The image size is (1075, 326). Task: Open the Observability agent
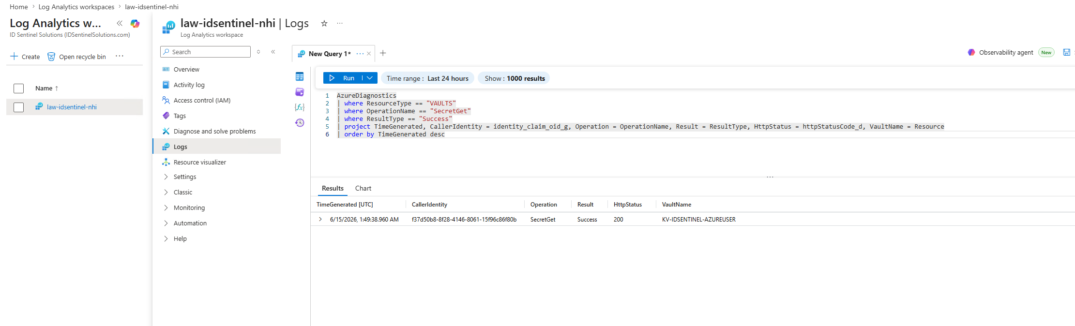tap(1000, 52)
